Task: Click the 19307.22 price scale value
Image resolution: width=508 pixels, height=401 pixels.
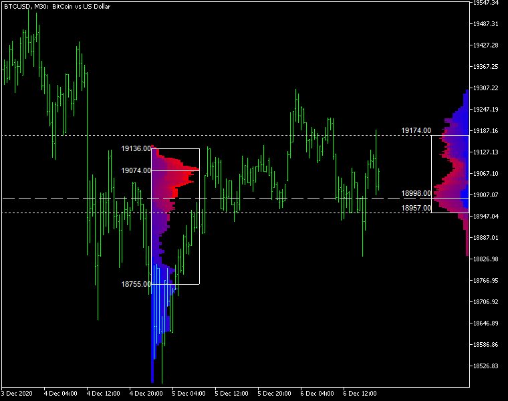Action: click(x=486, y=88)
